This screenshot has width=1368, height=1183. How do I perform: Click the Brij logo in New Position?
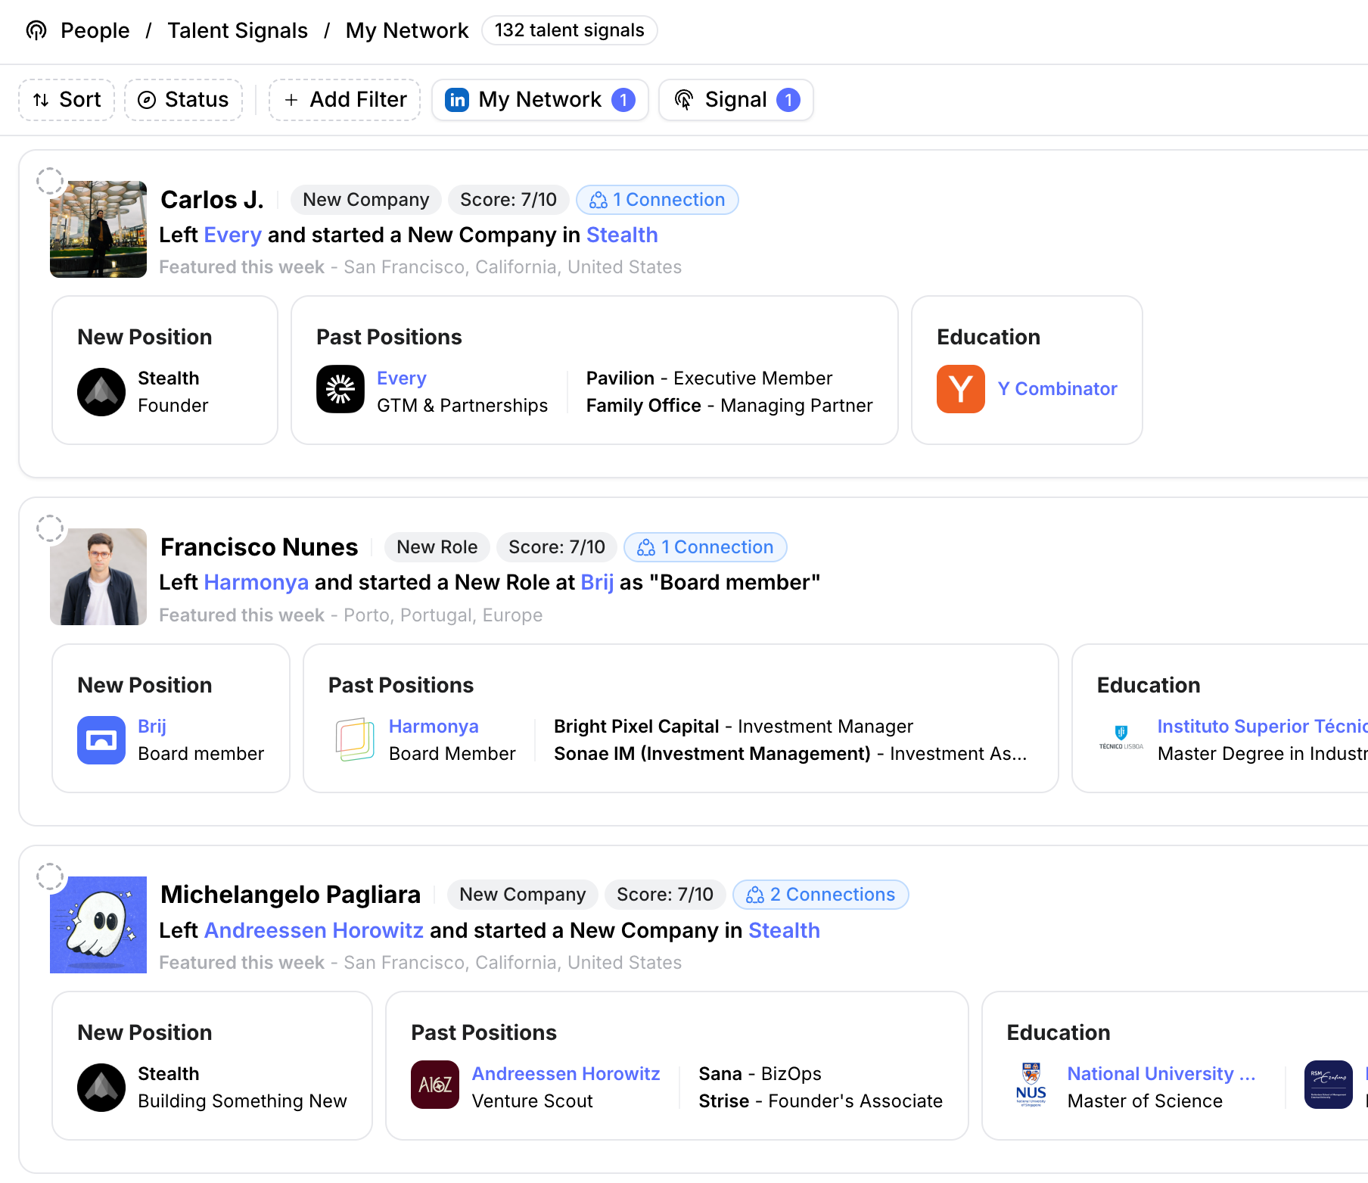point(101,740)
